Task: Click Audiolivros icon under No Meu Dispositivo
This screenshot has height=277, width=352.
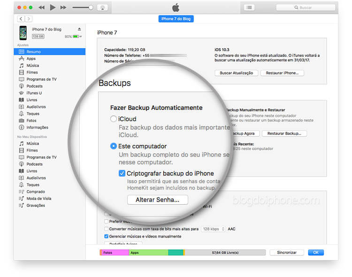Action: 21,178
